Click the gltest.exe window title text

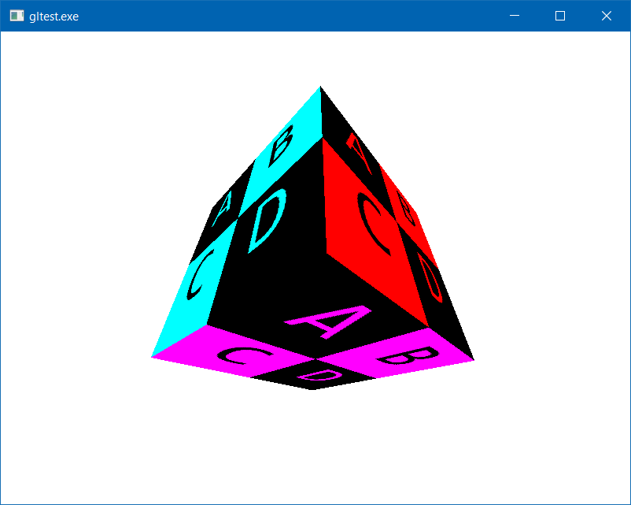[x=54, y=17]
